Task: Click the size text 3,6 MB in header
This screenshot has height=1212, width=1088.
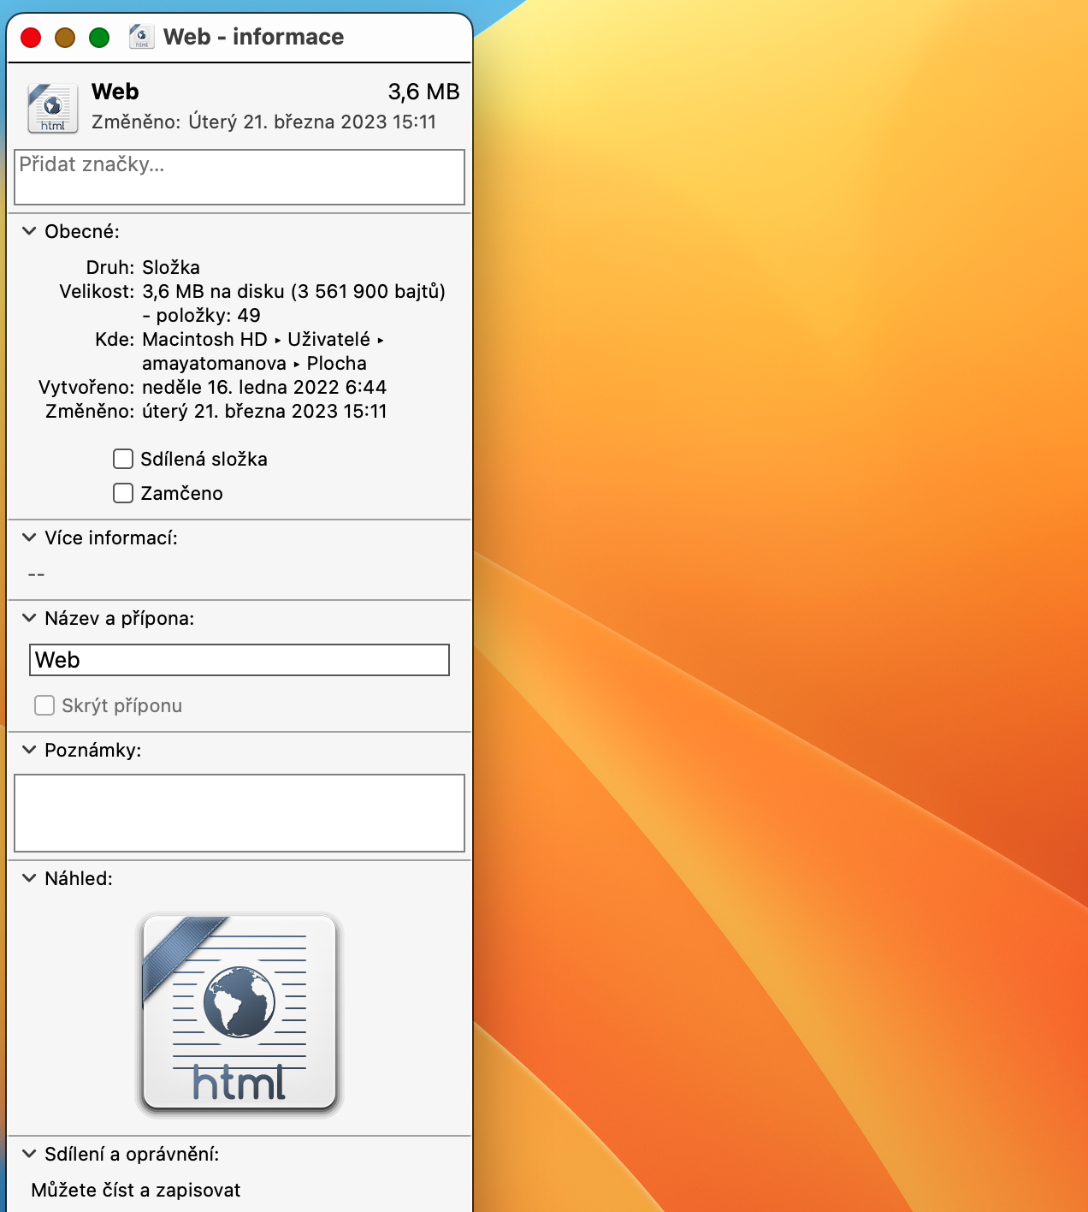Action: (x=423, y=92)
